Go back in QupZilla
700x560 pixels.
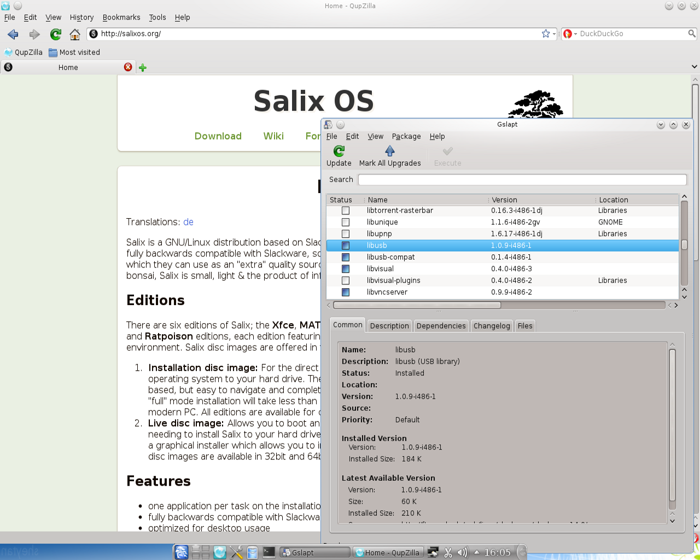[13, 34]
